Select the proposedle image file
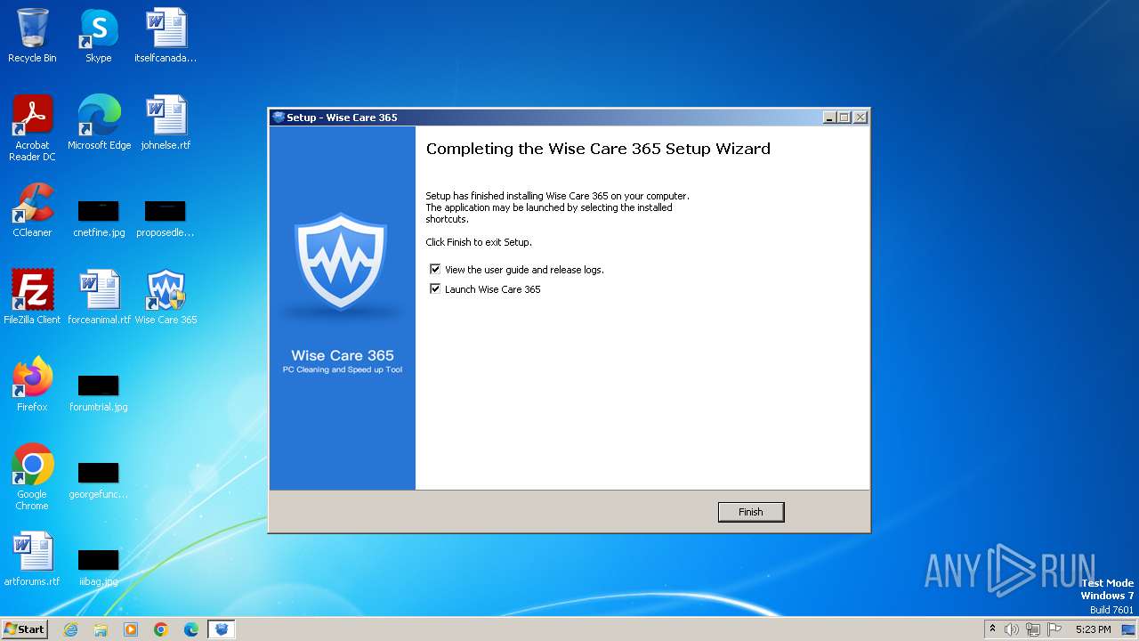 (166, 219)
